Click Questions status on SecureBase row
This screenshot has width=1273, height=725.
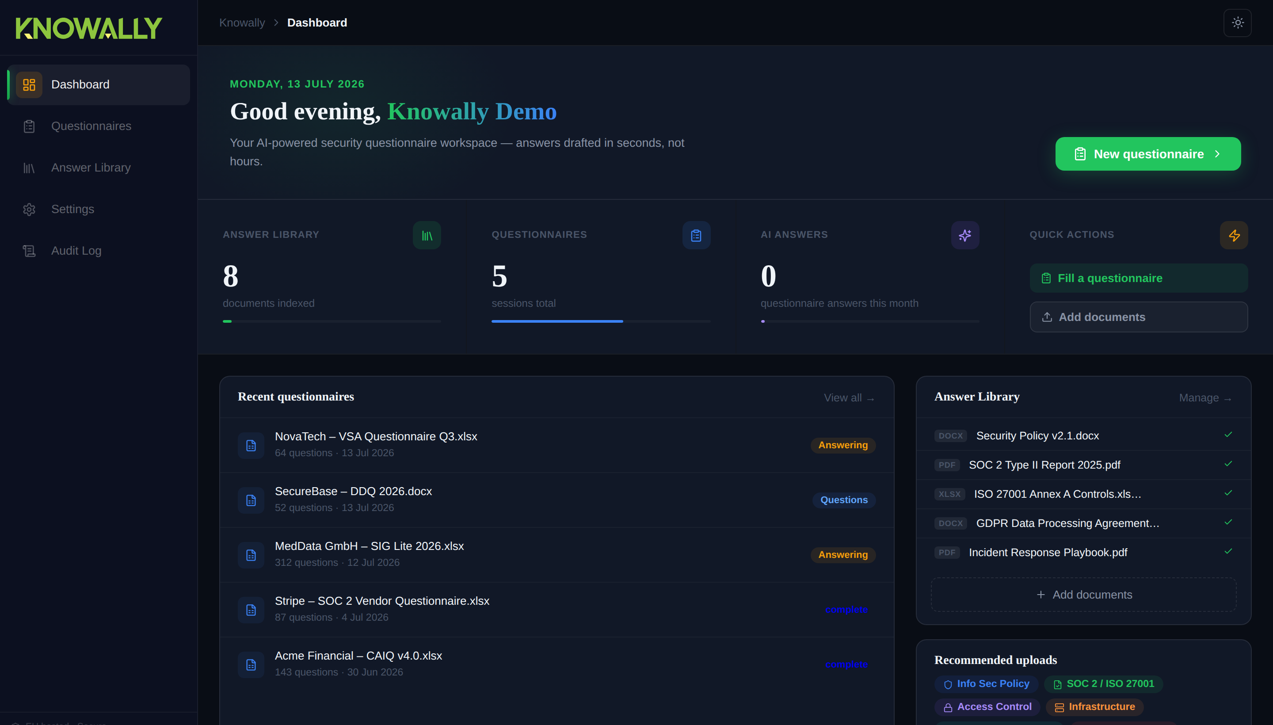[844, 500]
